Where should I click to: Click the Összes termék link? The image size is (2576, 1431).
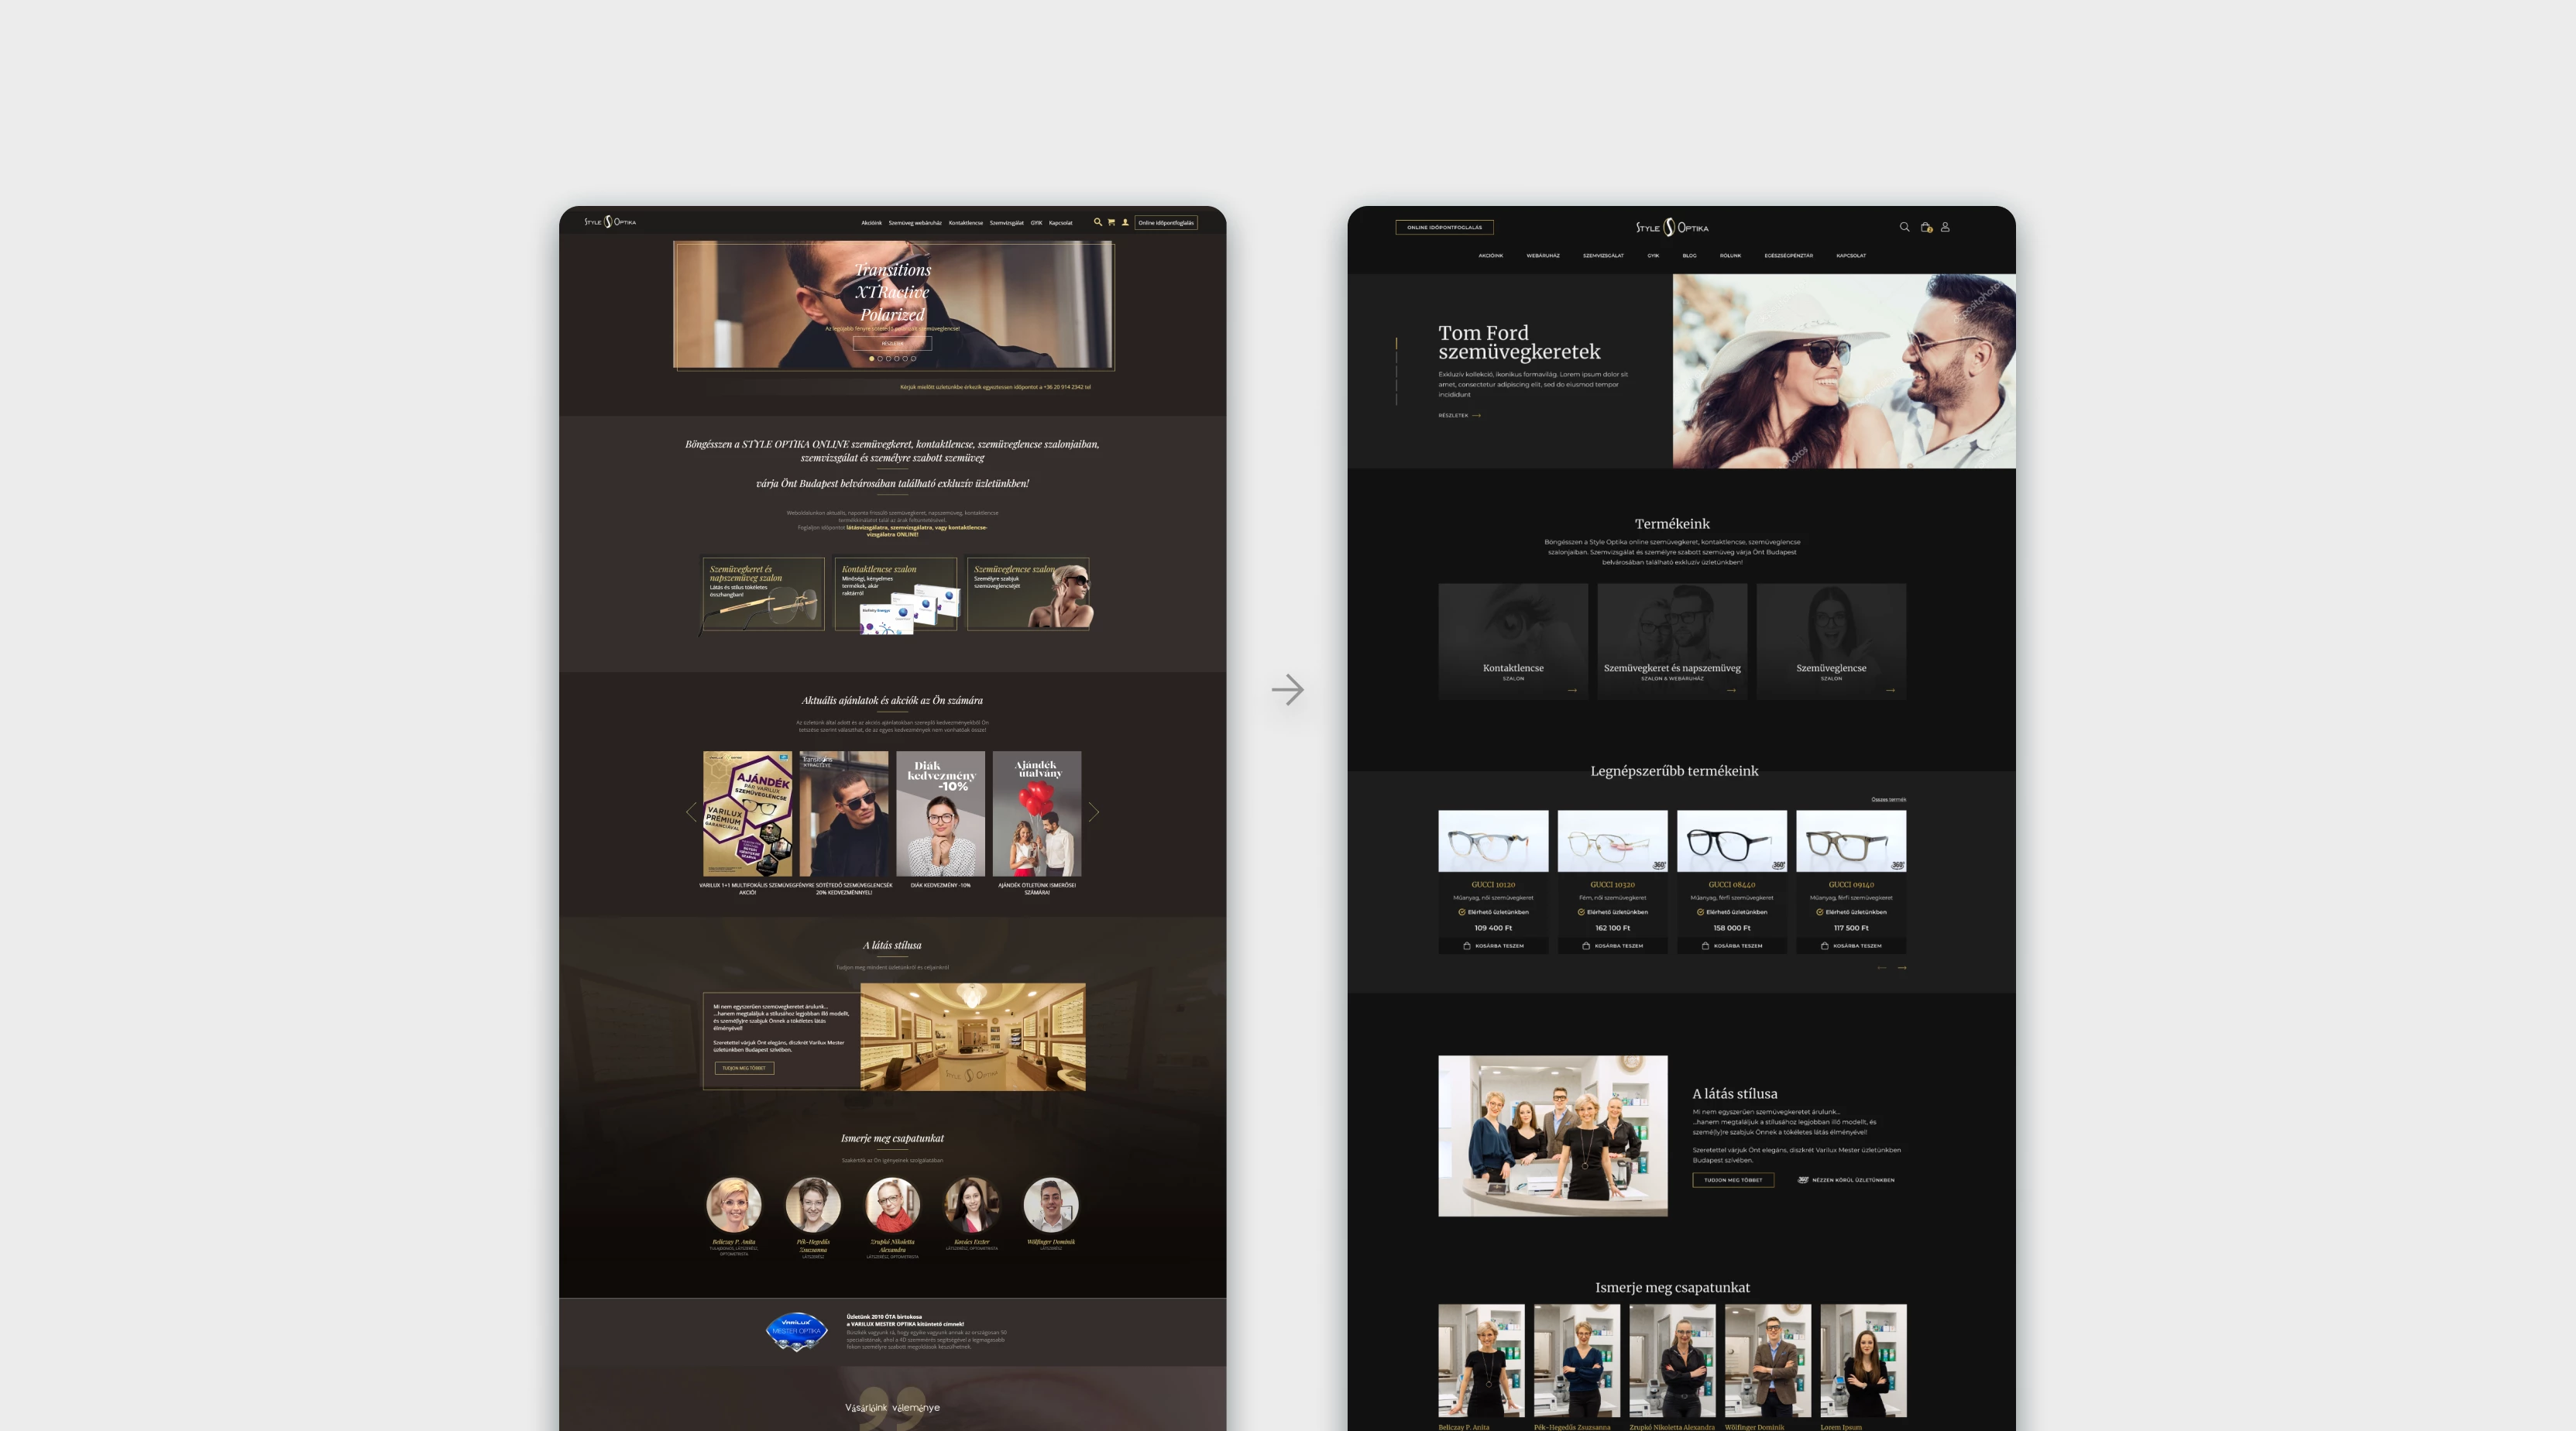coord(1888,800)
